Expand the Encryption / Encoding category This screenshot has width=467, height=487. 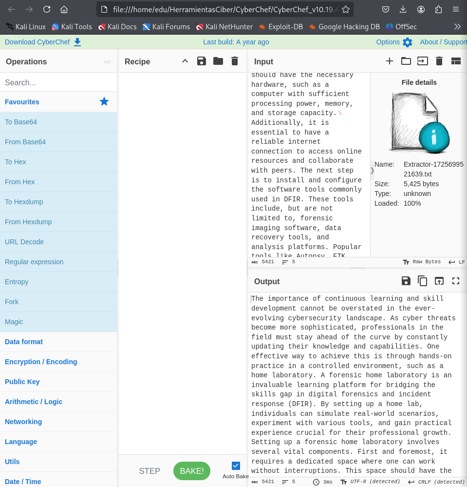click(x=58, y=362)
